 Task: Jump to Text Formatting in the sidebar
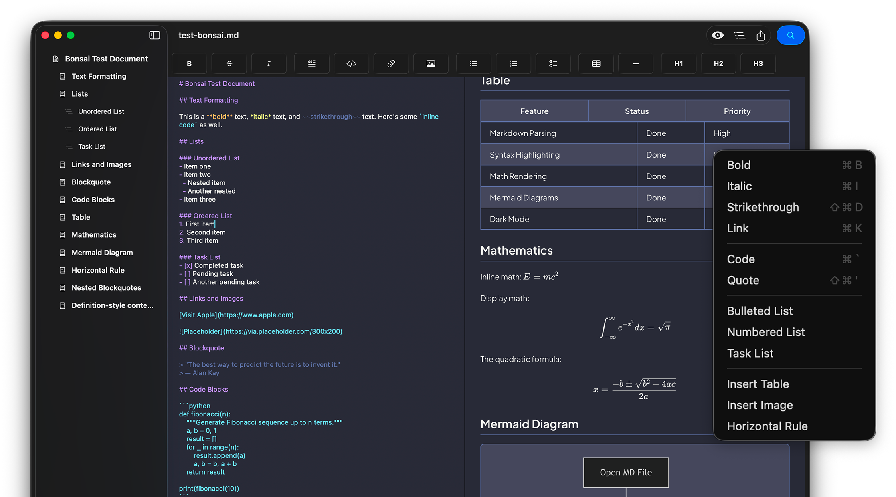point(99,76)
